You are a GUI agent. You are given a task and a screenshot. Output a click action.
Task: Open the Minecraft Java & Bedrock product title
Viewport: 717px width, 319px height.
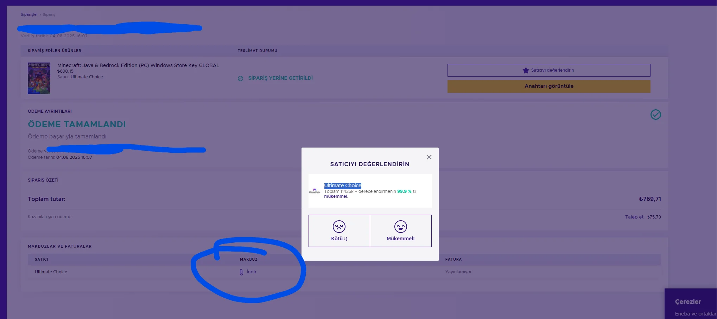[x=138, y=65]
